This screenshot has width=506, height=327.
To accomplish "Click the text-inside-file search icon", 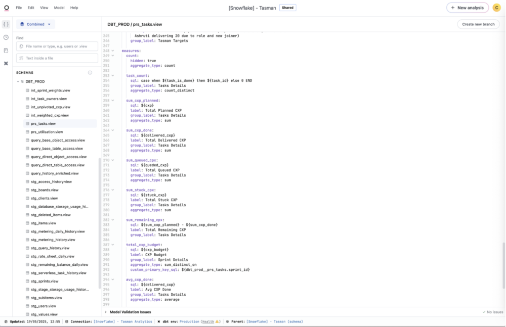I will (x=22, y=58).
